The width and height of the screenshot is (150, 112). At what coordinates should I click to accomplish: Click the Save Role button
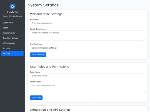click(x=36, y=98)
